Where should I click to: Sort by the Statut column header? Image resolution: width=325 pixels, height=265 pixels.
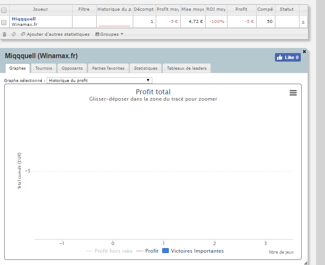coord(287,9)
